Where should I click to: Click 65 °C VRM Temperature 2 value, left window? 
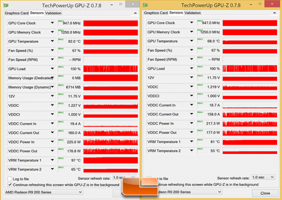pyautogui.click(x=76, y=169)
